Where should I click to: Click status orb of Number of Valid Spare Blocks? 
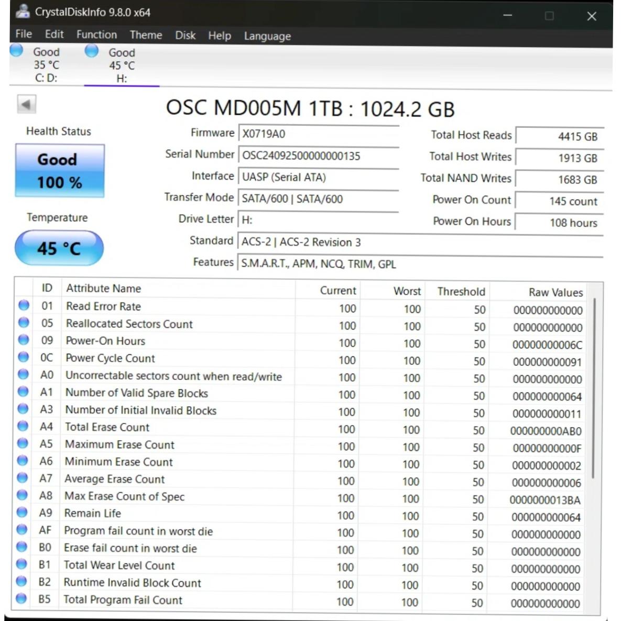(x=24, y=391)
